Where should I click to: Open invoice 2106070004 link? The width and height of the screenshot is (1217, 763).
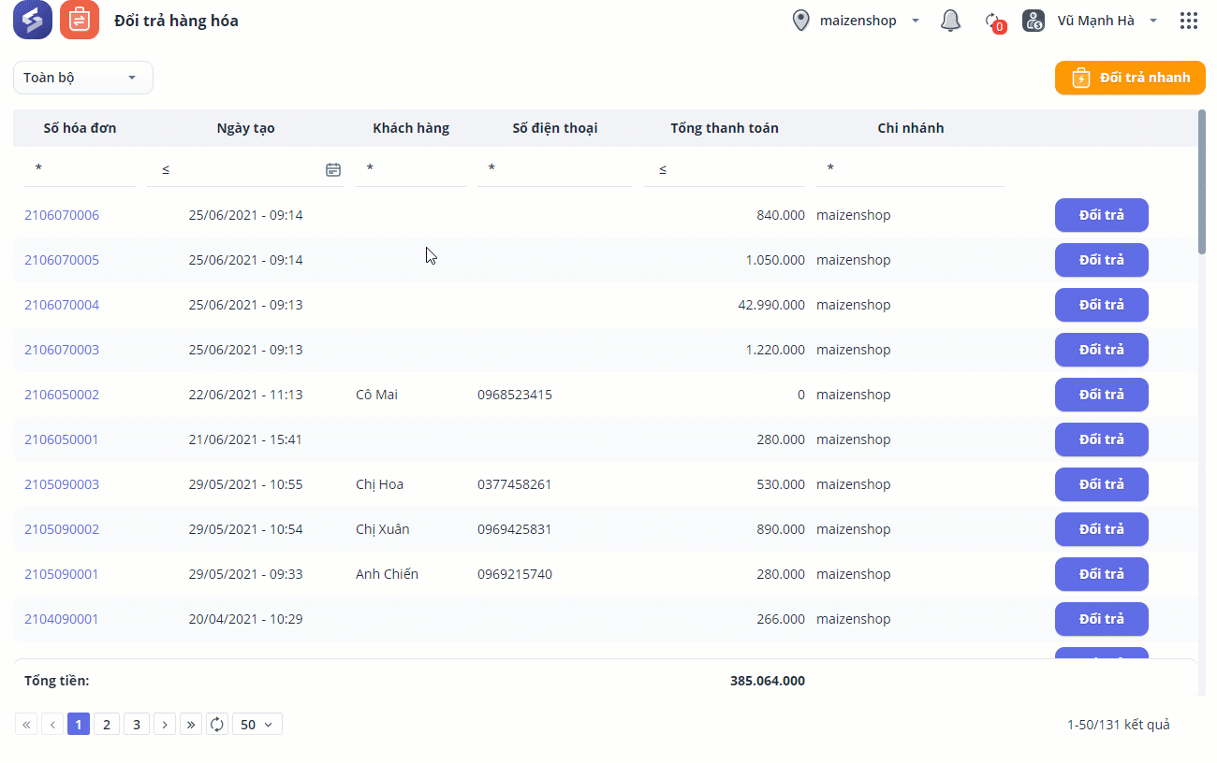click(x=62, y=305)
